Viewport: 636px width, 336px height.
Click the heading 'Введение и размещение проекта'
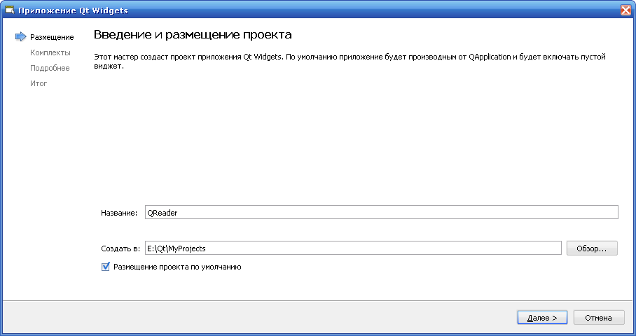(193, 35)
